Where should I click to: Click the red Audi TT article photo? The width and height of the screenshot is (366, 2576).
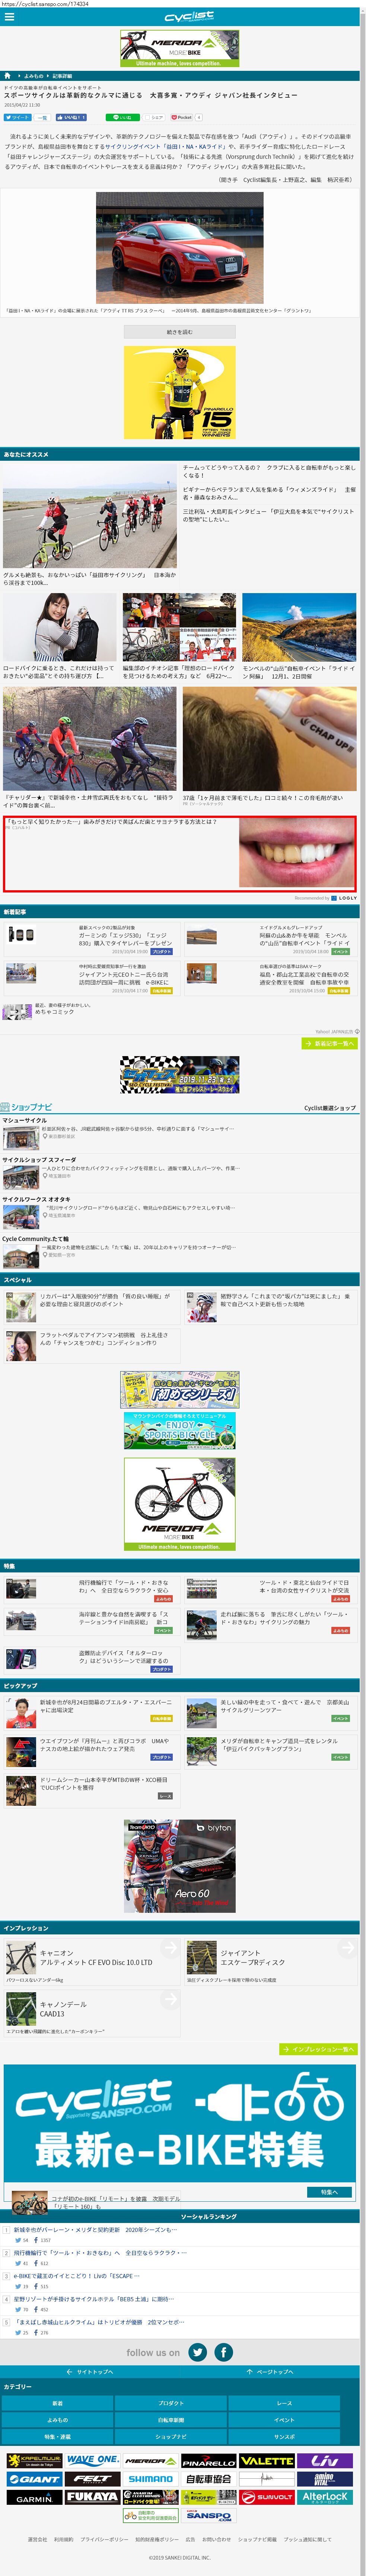179,247
